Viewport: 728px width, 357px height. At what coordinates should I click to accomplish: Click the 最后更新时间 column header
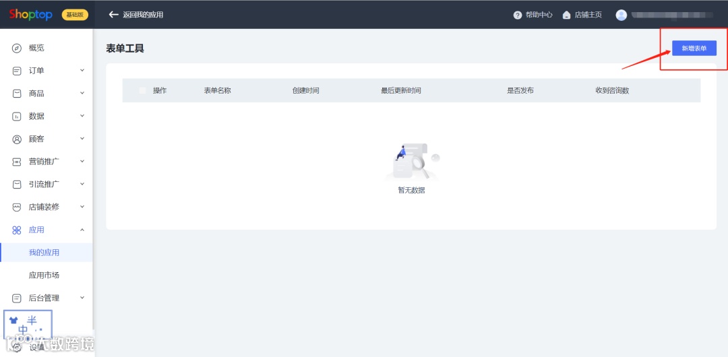401,90
